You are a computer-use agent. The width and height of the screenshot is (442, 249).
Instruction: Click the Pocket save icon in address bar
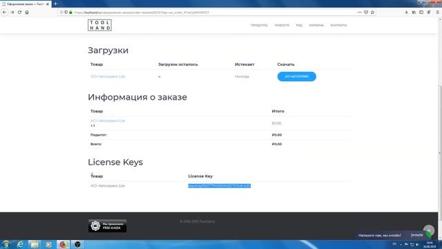pyautogui.click(x=366, y=12)
